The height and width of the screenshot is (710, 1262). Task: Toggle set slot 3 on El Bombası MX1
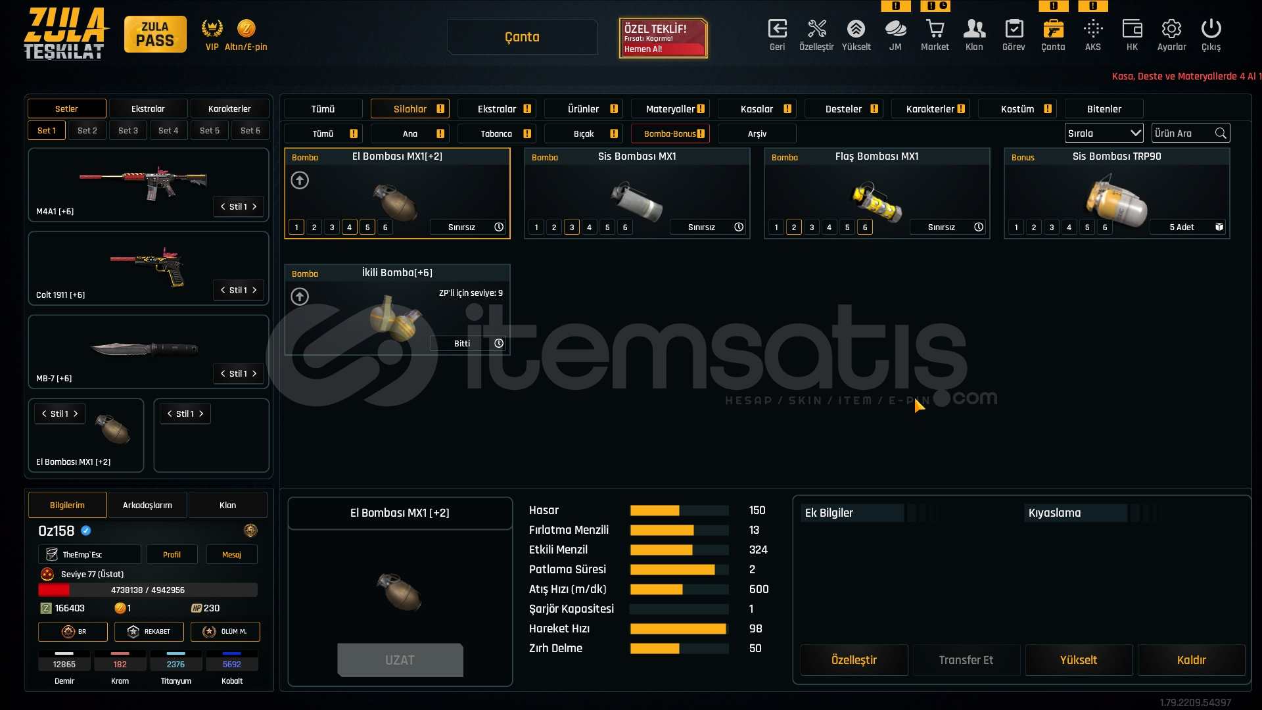point(332,227)
